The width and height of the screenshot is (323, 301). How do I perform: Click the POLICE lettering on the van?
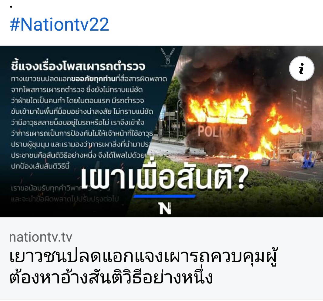coord(212,131)
